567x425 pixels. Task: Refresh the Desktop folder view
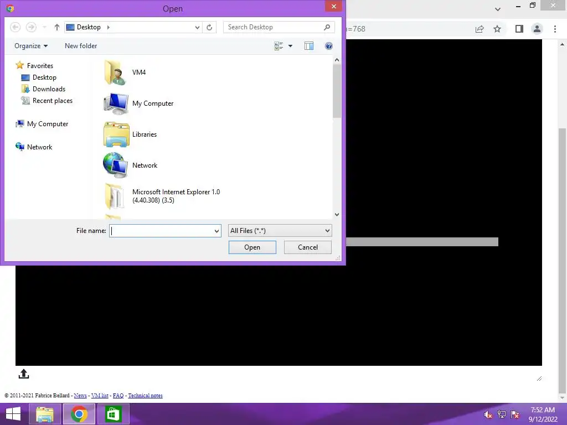pos(209,27)
